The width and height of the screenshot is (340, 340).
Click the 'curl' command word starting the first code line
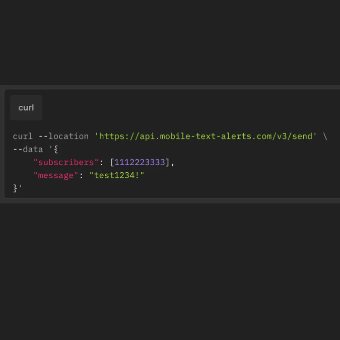pyautogui.click(x=23, y=137)
